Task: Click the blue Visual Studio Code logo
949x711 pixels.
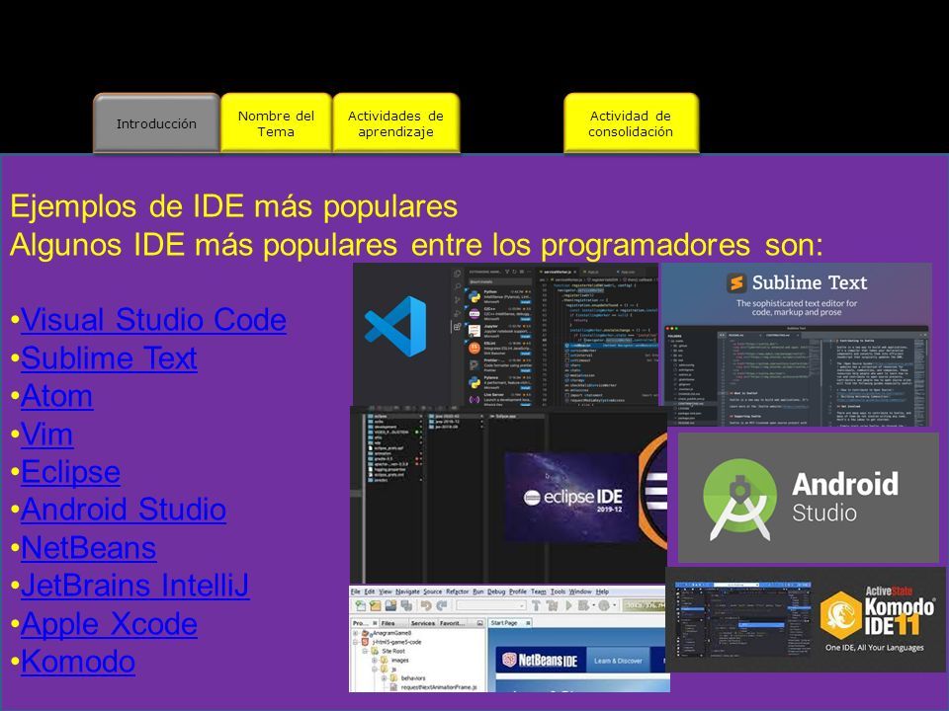Action: point(397,325)
